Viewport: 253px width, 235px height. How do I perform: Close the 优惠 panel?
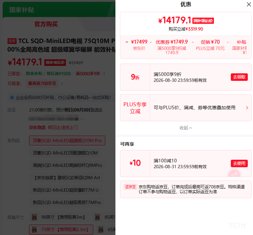[x=249, y=4]
